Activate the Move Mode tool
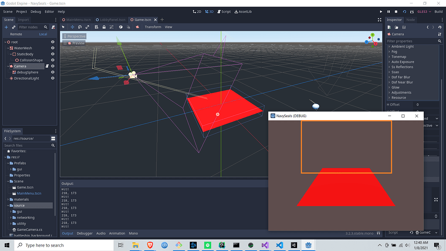Image resolution: width=446 pixels, height=251 pixels. coord(72,27)
